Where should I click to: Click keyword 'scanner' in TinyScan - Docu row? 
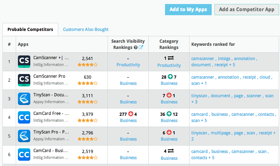254,96
